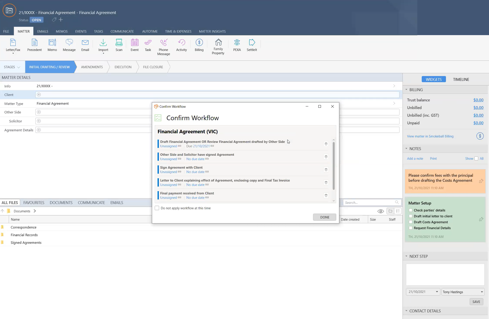
Task: Collapse the BILLING widget section
Action: pyautogui.click(x=406, y=90)
